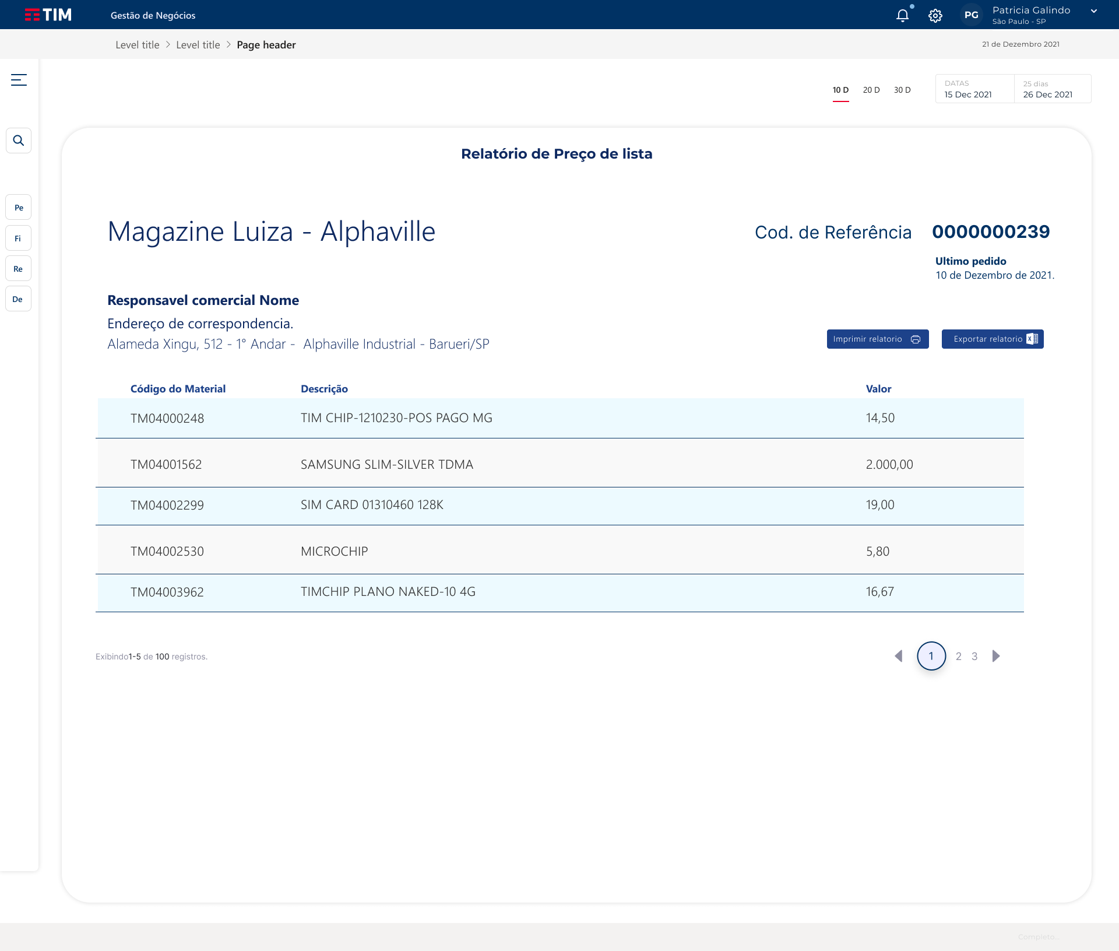Click value 5,80
The height and width of the screenshot is (951, 1119).
[x=878, y=552]
